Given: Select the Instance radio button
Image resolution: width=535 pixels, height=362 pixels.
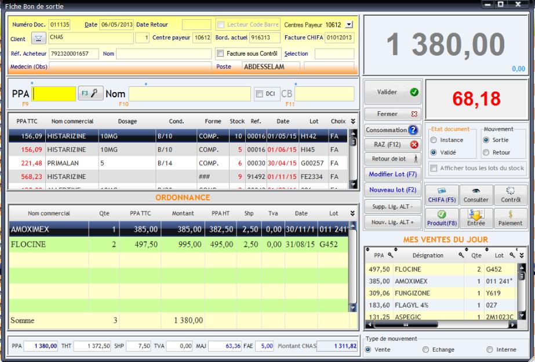Looking at the screenshot, I should 433,139.
